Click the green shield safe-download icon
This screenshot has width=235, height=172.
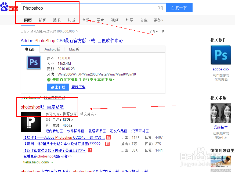[49, 80]
